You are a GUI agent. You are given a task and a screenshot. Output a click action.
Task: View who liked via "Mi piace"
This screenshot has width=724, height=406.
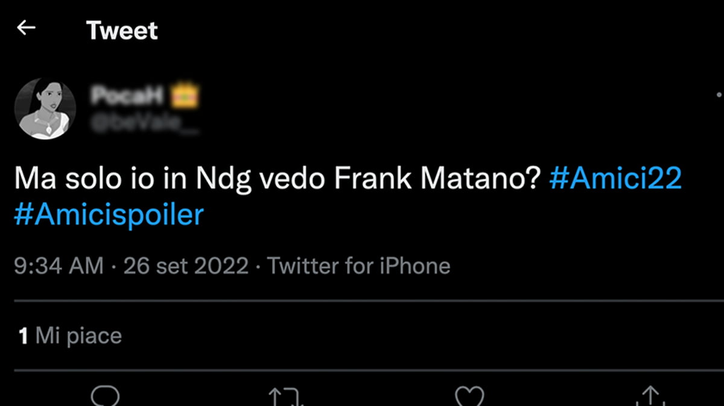pos(78,336)
